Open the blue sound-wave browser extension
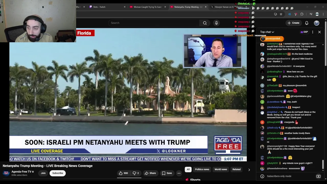 (289, 14)
